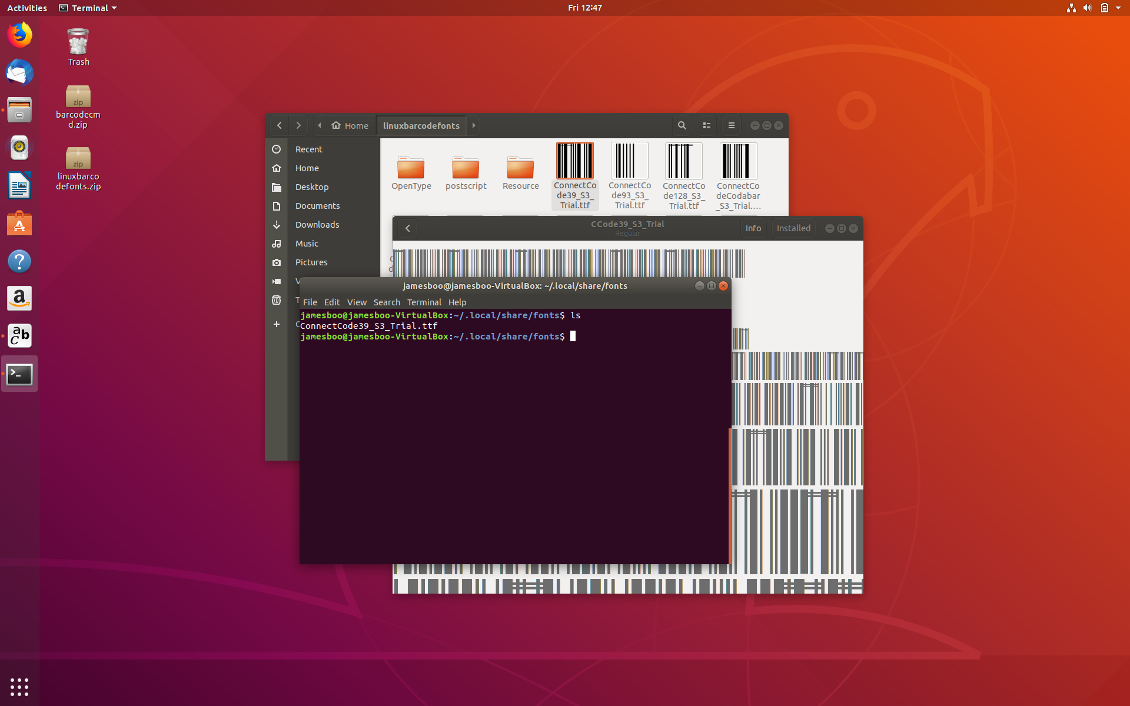The height and width of the screenshot is (706, 1130).
Task: Click the linuxbarcodefonts path button
Action: [x=421, y=125]
